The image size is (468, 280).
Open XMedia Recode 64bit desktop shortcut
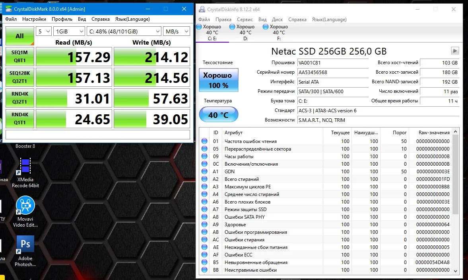[x=25, y=167]
